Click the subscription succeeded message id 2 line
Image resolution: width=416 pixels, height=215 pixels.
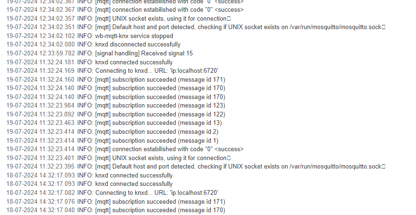coord(112,131)
